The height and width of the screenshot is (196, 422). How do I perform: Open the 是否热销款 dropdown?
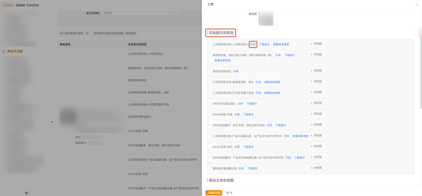141,13
